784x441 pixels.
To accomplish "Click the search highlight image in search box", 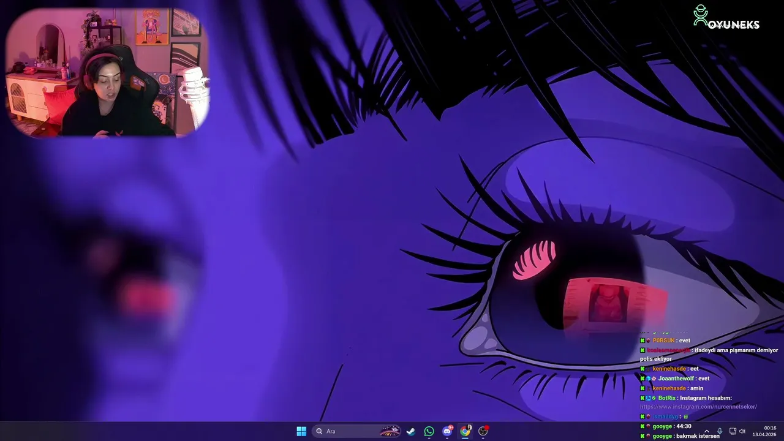I will click(x=390, y=431).
